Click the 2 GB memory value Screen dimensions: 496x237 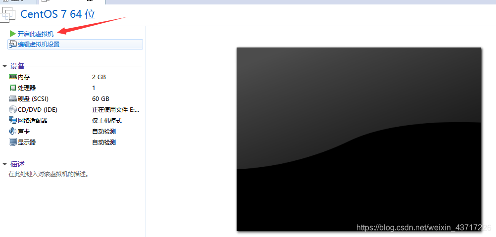click(99, 77)
